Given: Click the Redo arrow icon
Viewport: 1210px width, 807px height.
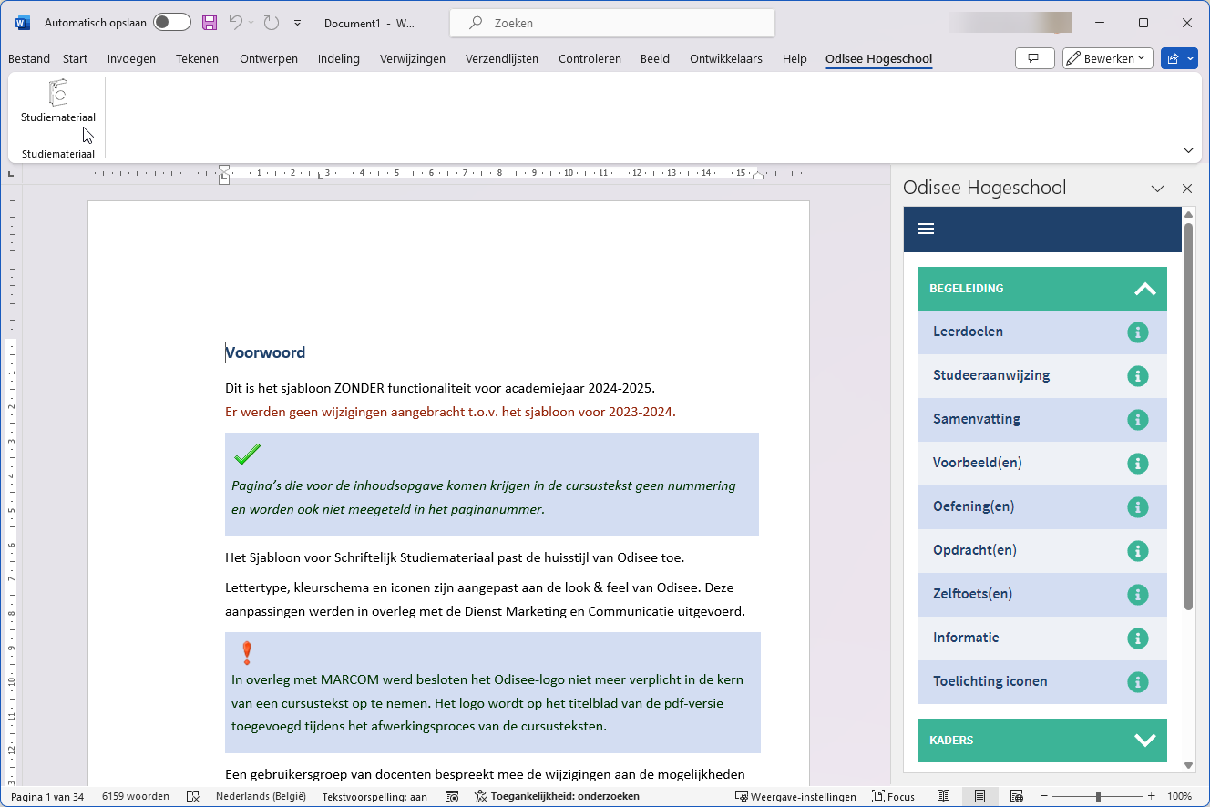Looking at the screenshot, I should [271, 23].
